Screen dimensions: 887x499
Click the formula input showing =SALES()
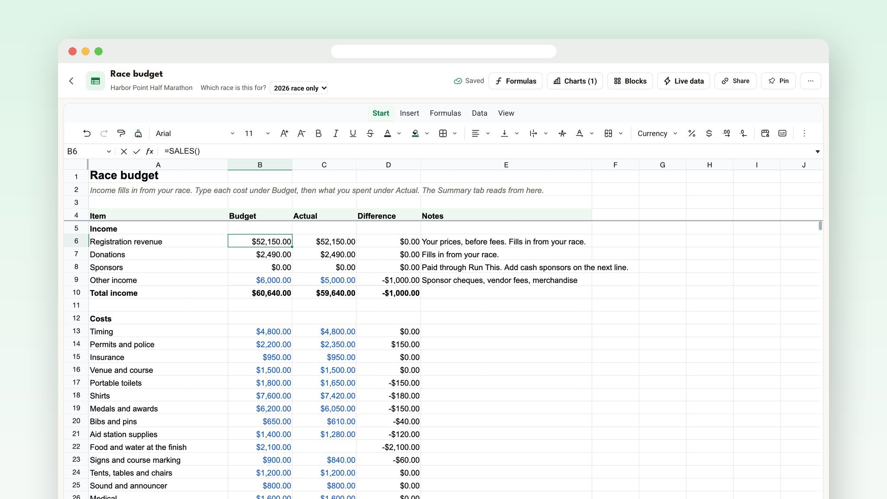tap(485, 151)
